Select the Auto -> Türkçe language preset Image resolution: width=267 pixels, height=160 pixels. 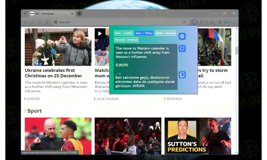[x=144, y=33]
